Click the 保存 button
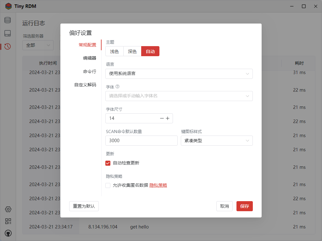This screenshot has height=241, width=322. click(244, 206)
